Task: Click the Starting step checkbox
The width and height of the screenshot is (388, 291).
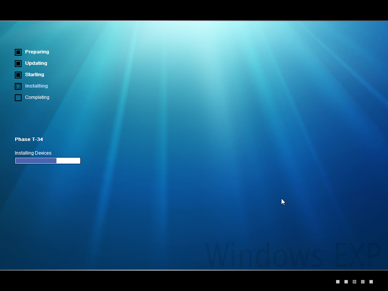Action: point(18,75)
